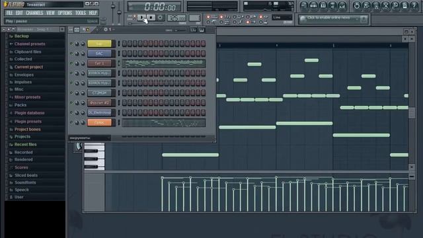
Task: Click the question mark help icon
Action: click(x=414, y=6)
